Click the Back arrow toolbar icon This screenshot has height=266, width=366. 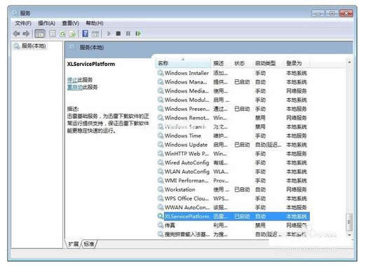point(16,34)
